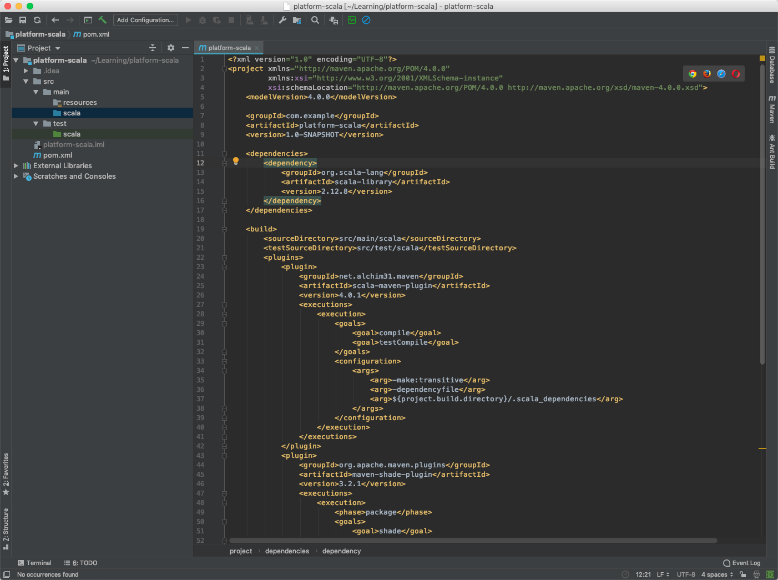This screenshot has height=580, width=778.
Task: Hide the Project panel with minus icon
Action: tap(185, 48)
